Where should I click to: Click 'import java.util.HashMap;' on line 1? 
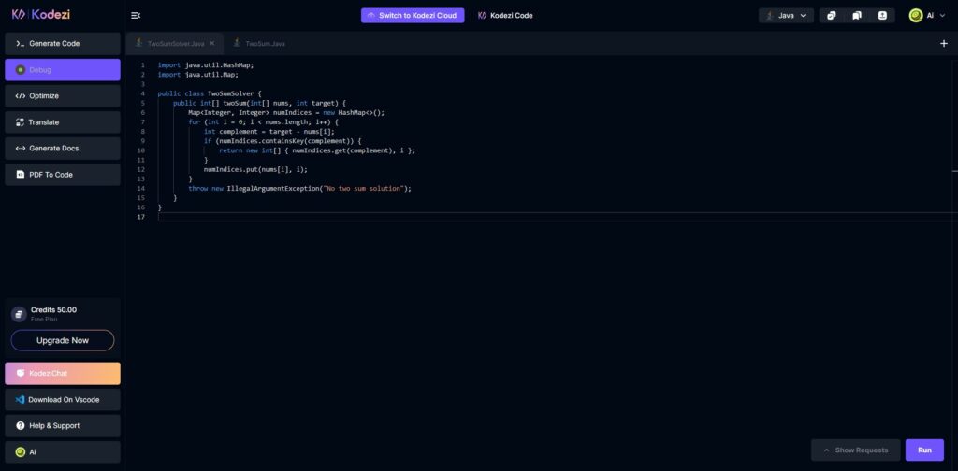[x=205, y=64]
